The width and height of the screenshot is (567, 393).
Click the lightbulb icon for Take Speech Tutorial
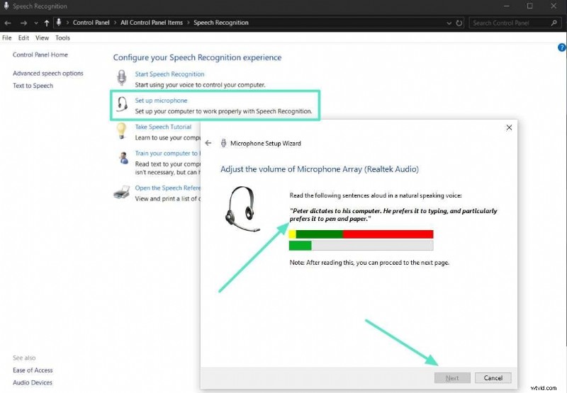coord(122,131)
